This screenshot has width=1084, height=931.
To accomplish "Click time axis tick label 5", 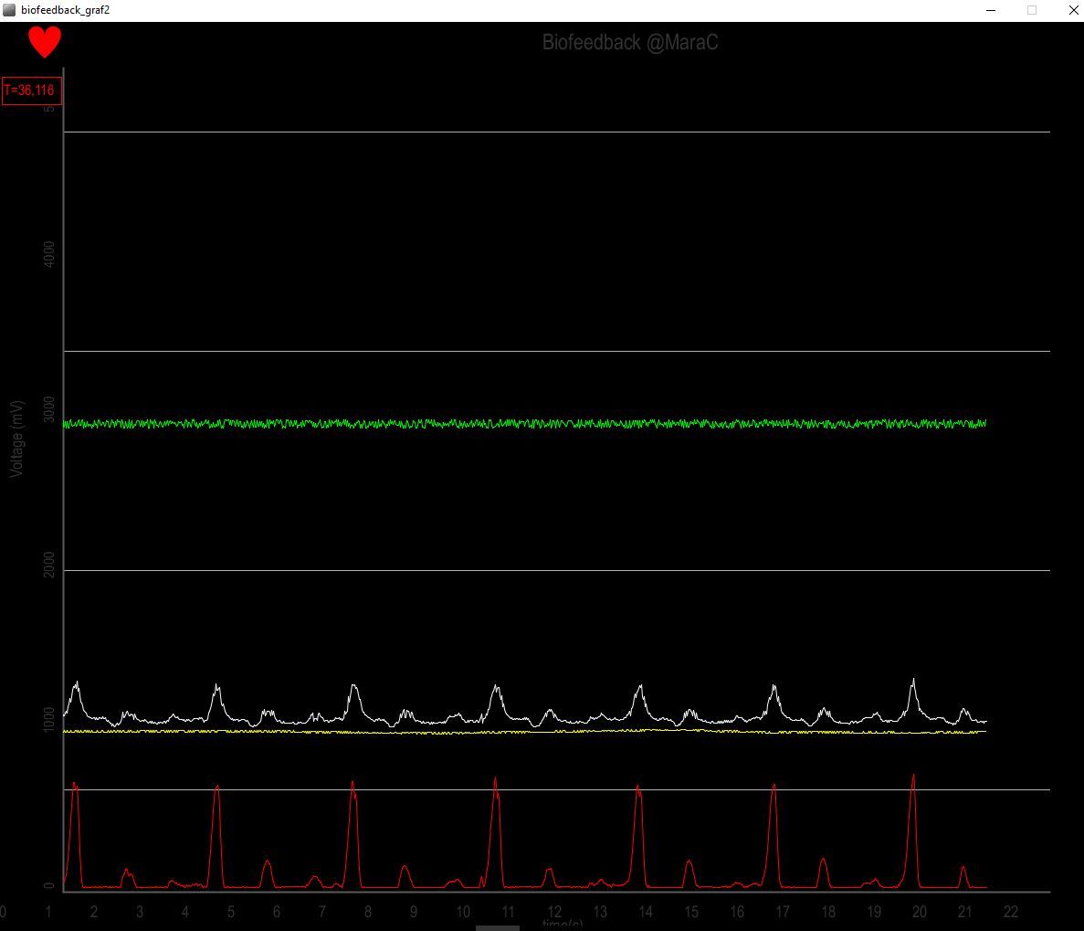I will click(x=231, y=912).
